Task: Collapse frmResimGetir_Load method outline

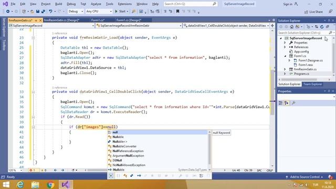Action: pyautogui.click(x=33, y=38)
